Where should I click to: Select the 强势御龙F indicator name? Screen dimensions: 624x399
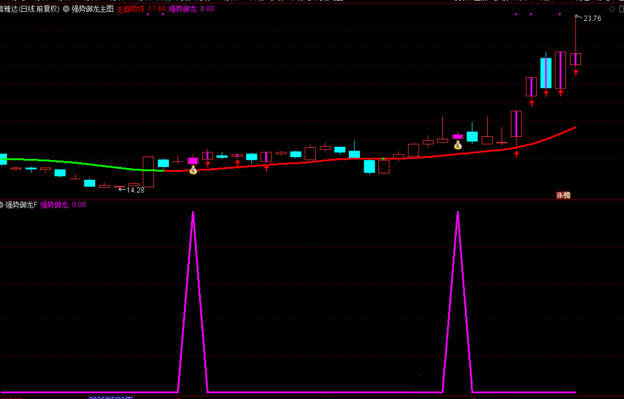(21, 205)
